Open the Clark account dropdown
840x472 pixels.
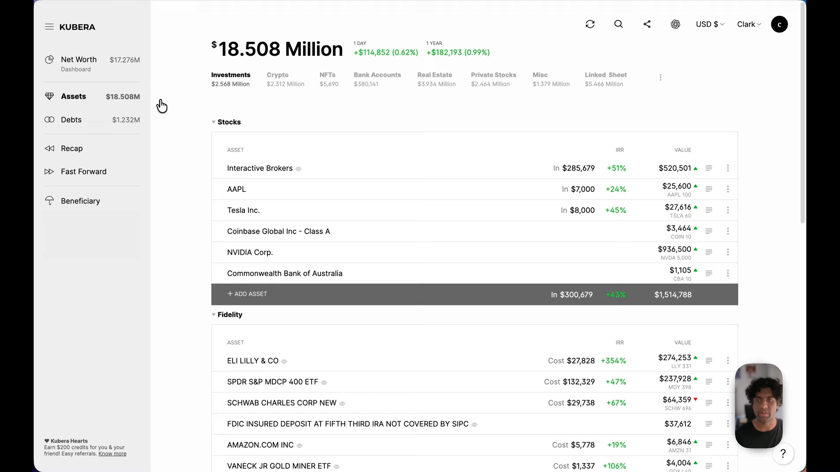pos(749,24)
